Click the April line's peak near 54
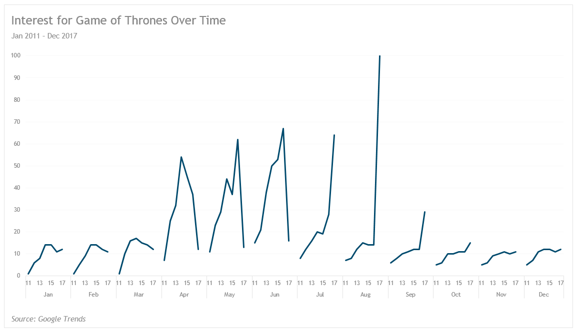Viewport: 576px width, 333px height. tap(181, 157)
